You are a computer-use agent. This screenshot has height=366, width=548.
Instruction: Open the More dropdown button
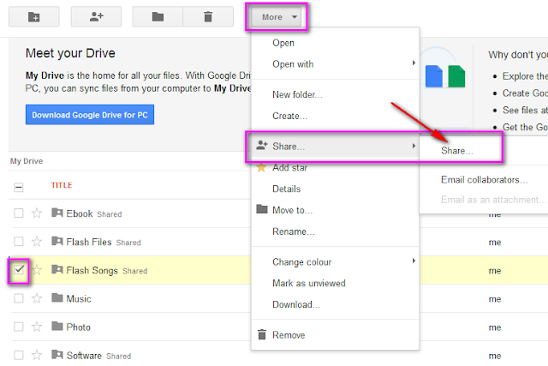click(x=277, y=17)
